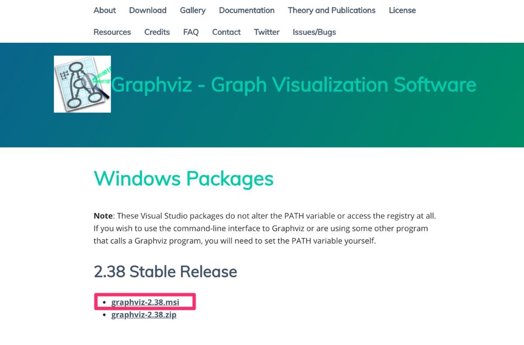The image size is (524, 345).
Task: Click the Graphviz - Graph Visualization Software title
Action: pyautogui.click(x=293, y=84)
